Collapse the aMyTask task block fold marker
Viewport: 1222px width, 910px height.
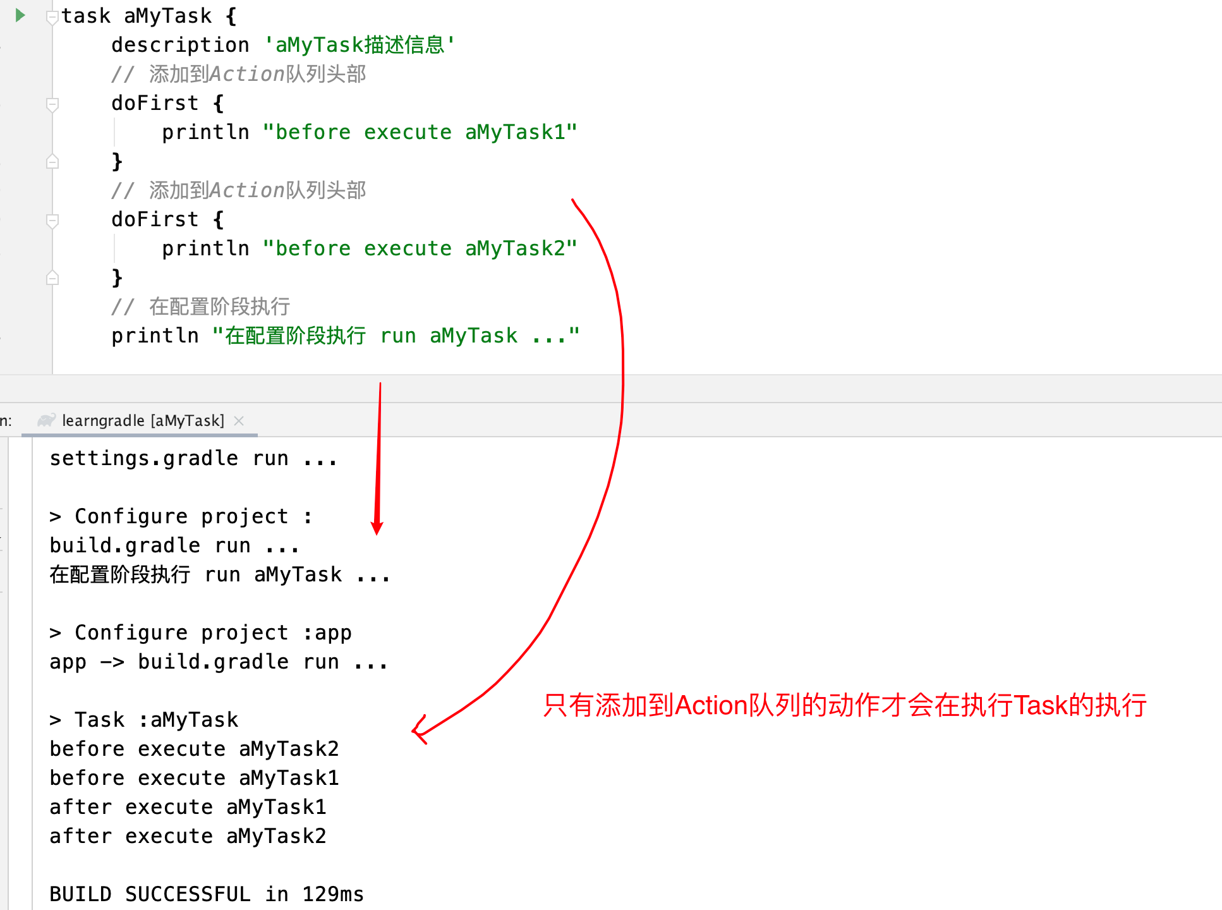(52, 17)
